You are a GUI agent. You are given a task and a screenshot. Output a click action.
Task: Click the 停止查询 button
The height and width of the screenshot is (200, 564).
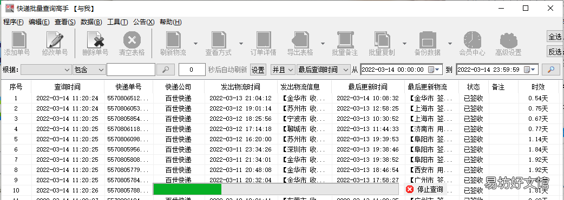tap(425, 189)
